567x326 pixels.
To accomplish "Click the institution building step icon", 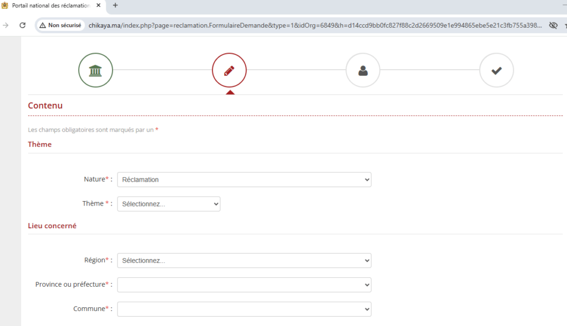I will (x=95, y=70).
